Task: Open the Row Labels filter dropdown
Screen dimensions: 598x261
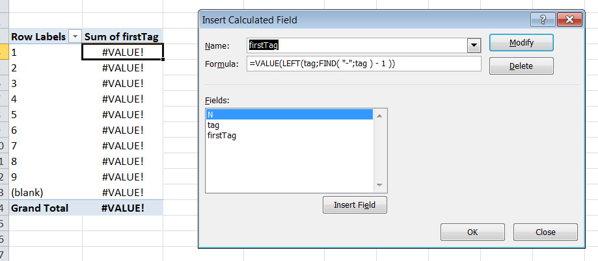Action: click(x=75, y=37)
